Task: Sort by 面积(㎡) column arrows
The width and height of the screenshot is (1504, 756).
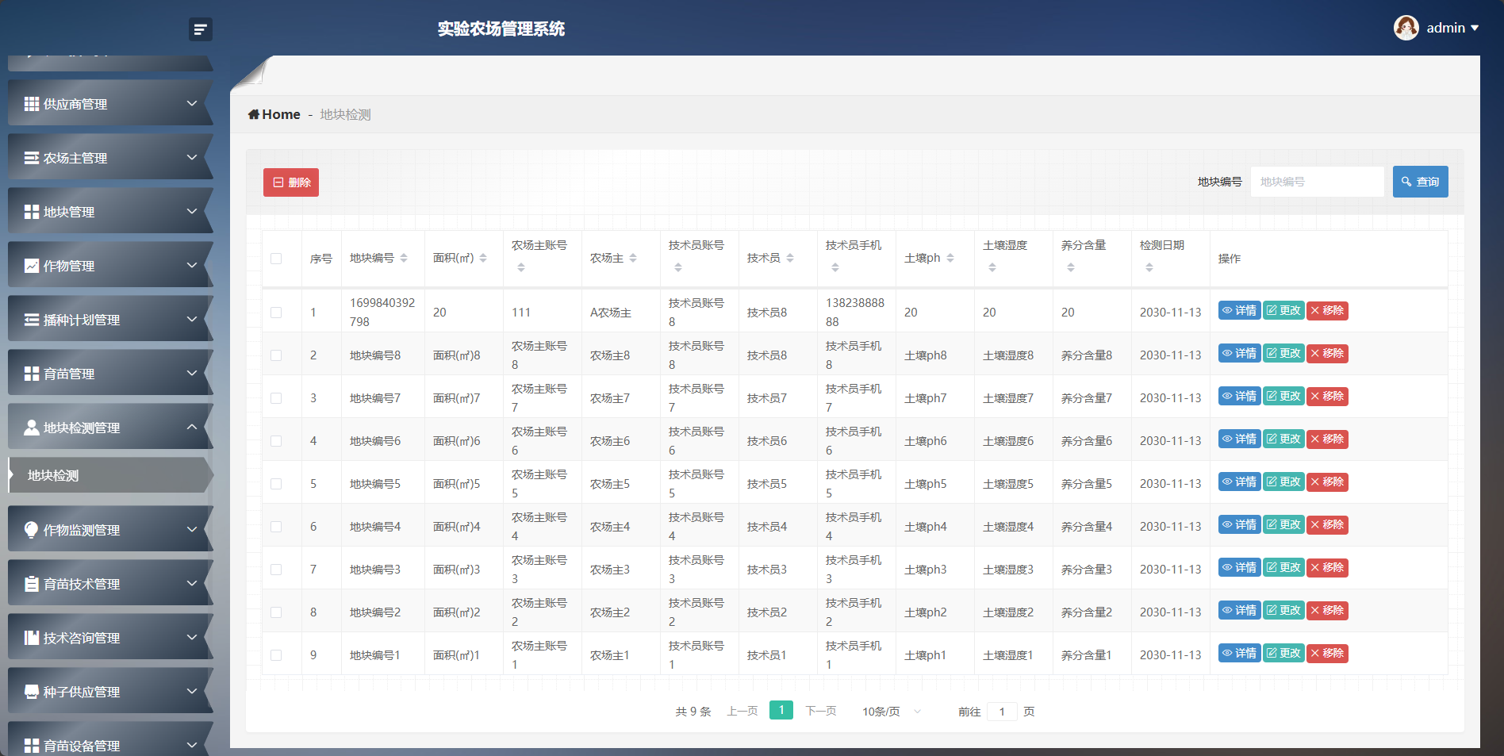Action: coord(483,258)
